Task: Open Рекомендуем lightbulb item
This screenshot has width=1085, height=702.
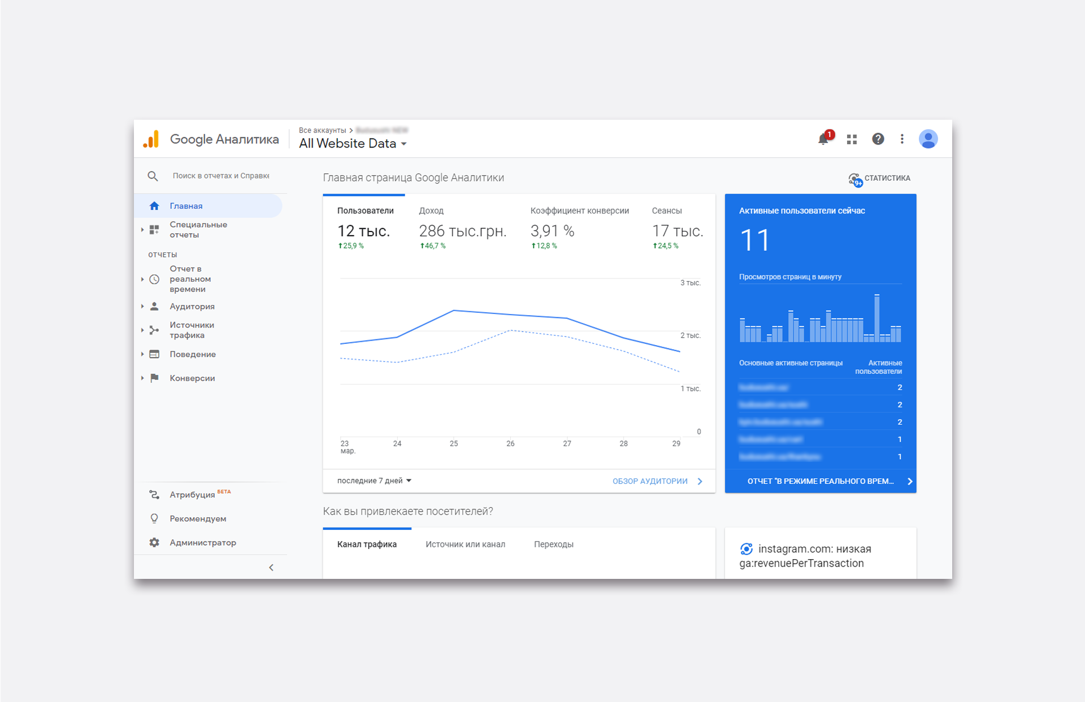Action: tap(197, 518)
